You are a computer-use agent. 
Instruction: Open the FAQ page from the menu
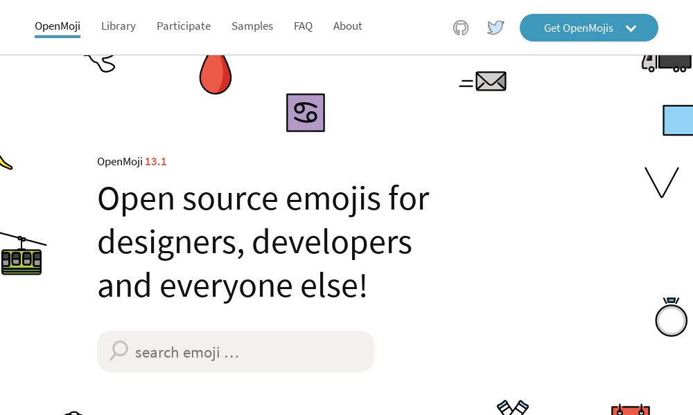click(303, 26)
